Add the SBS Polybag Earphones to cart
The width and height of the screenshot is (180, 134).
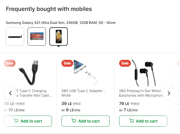pos(143,121)
